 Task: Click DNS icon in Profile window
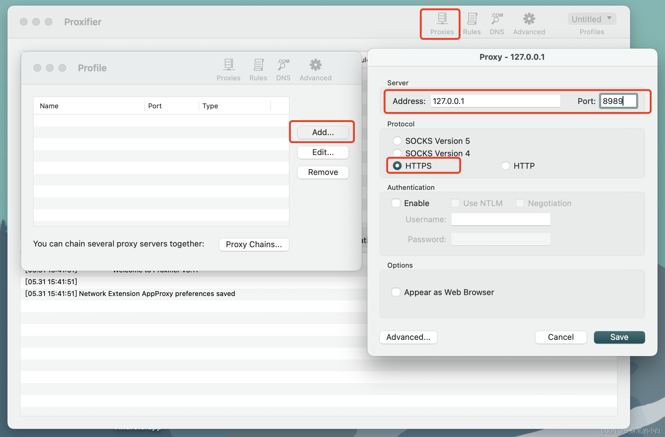pyautogui.click(x=283, y=69)
